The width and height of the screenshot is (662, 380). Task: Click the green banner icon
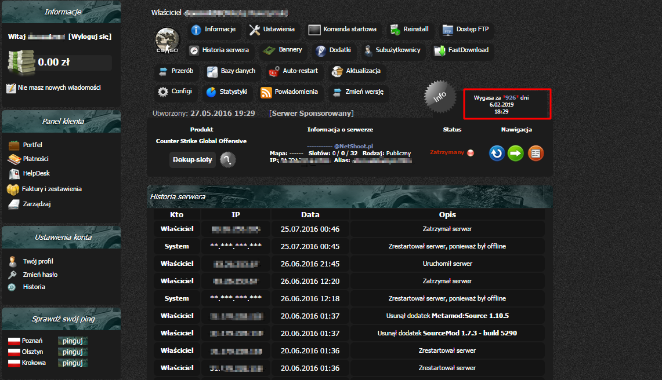pyautogui.click(x=269, y=50)
